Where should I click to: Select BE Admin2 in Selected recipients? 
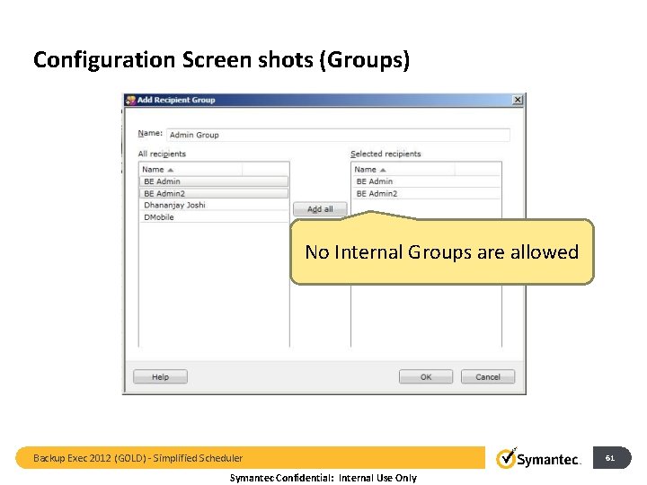tap(426, 193)
